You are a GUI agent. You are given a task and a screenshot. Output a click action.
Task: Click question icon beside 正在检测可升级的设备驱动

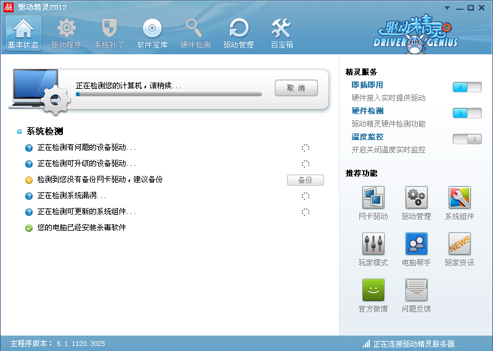point(29,164)
